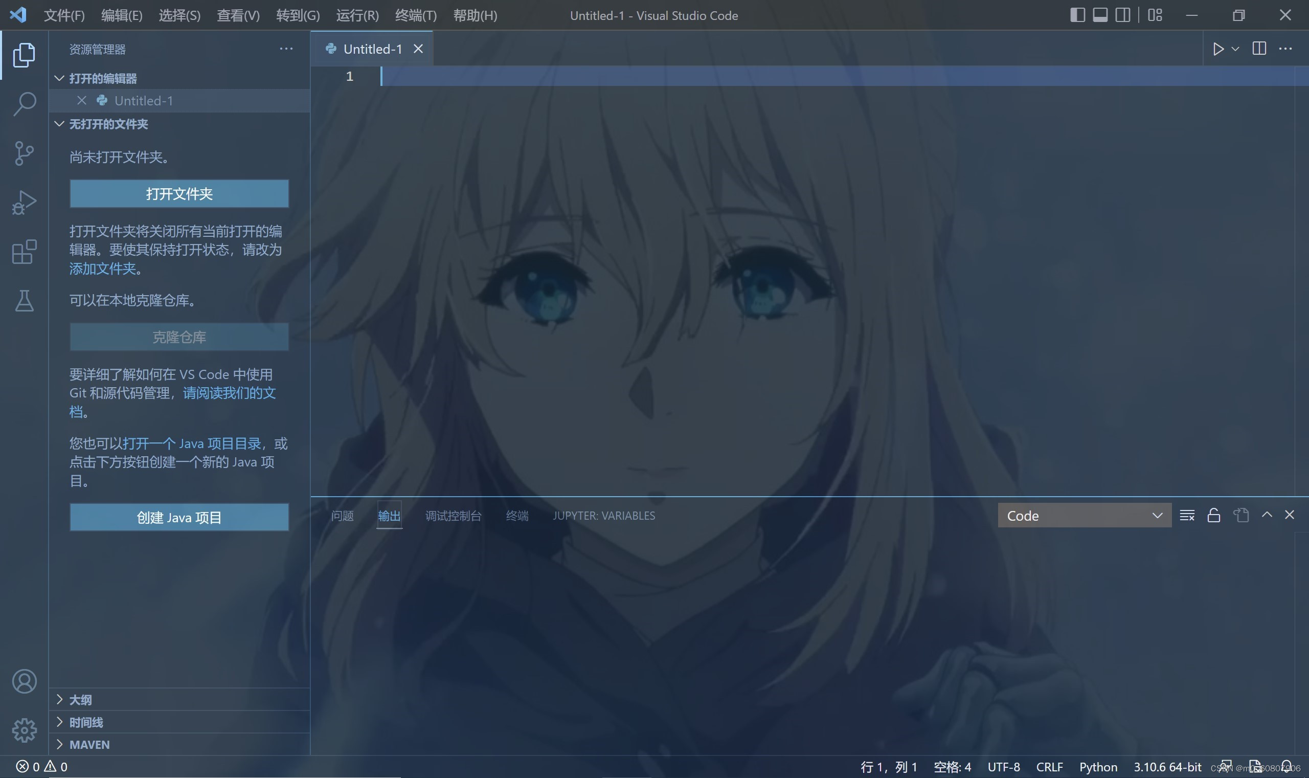Open the 终端(T) menu
The height and width of the screenshot is (778, 1309).
click(x=416, y=15)
